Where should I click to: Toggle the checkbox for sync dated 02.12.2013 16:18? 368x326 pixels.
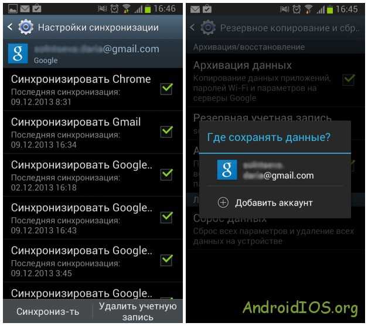coord(166,174)
